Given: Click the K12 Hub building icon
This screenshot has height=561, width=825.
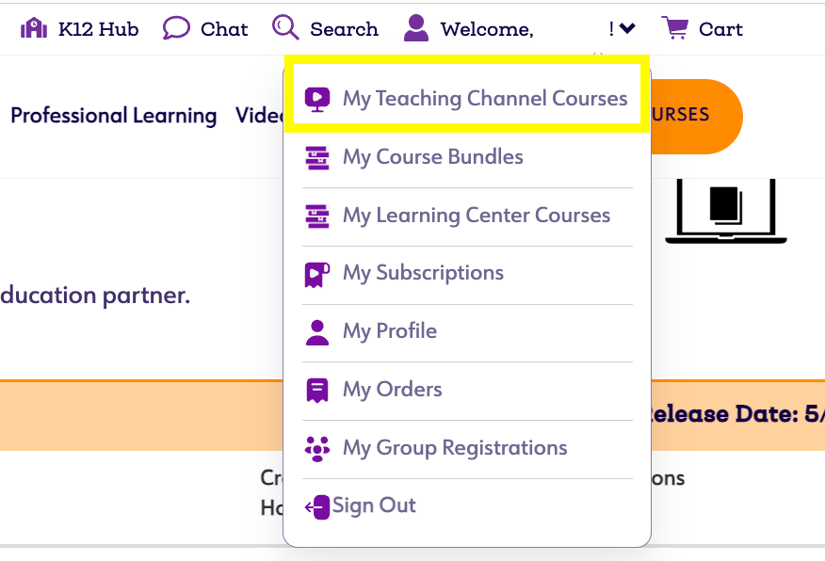Looking at the screenshot, I should (34, 28).
